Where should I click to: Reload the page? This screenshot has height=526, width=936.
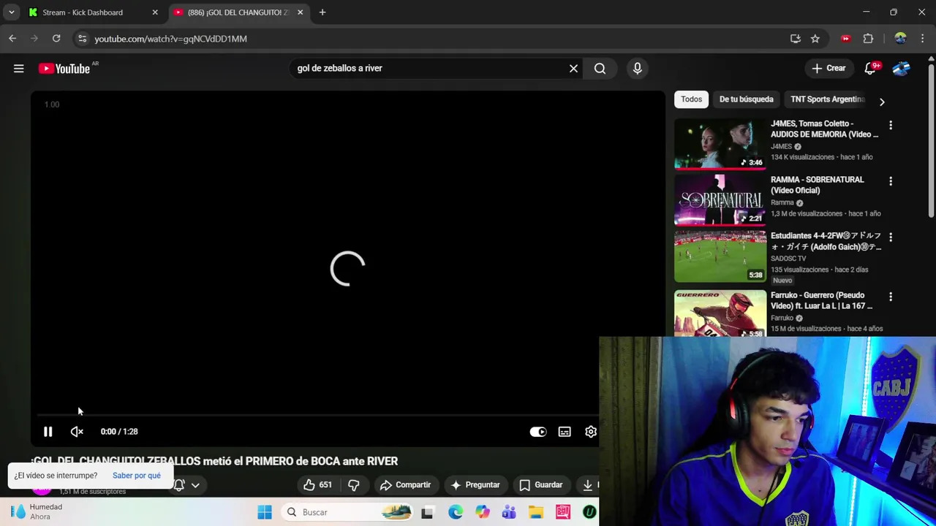coord(56,39)
